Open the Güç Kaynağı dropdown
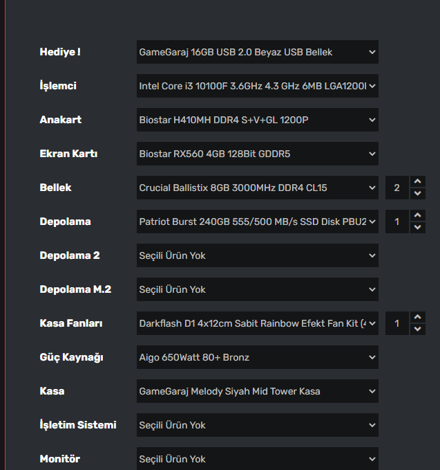 (x=257, y=357)
